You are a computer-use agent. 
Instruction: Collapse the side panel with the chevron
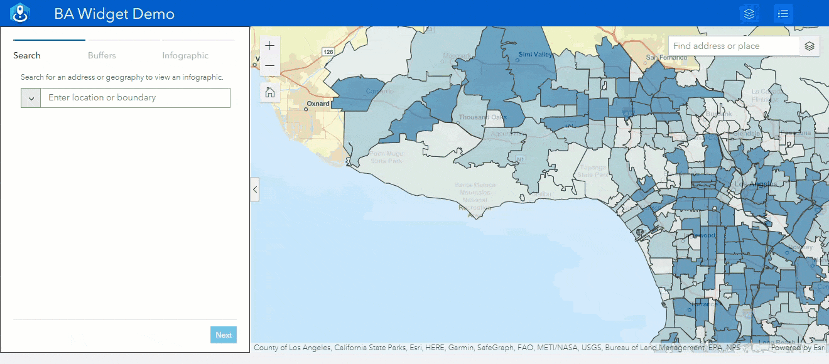click(x=255, y=190)
